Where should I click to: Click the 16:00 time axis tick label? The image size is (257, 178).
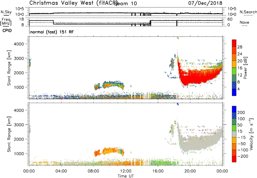pos(158,171)
